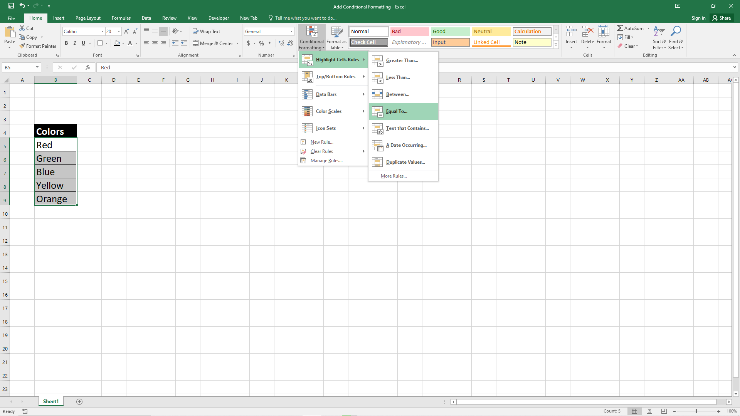Viewport: 740px width, 416px height.
Task: Choose Equal To from Highlight Cells Rules
Action: [396, 111]
